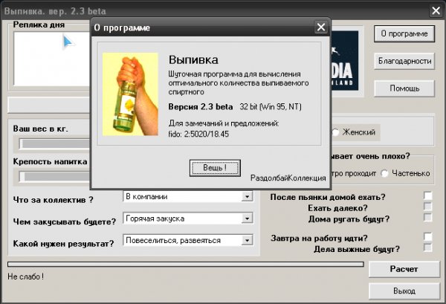446x304 pixels.
Task: Click the bottle-in-hand image in About dialog
Action: (x=130, y=94)
